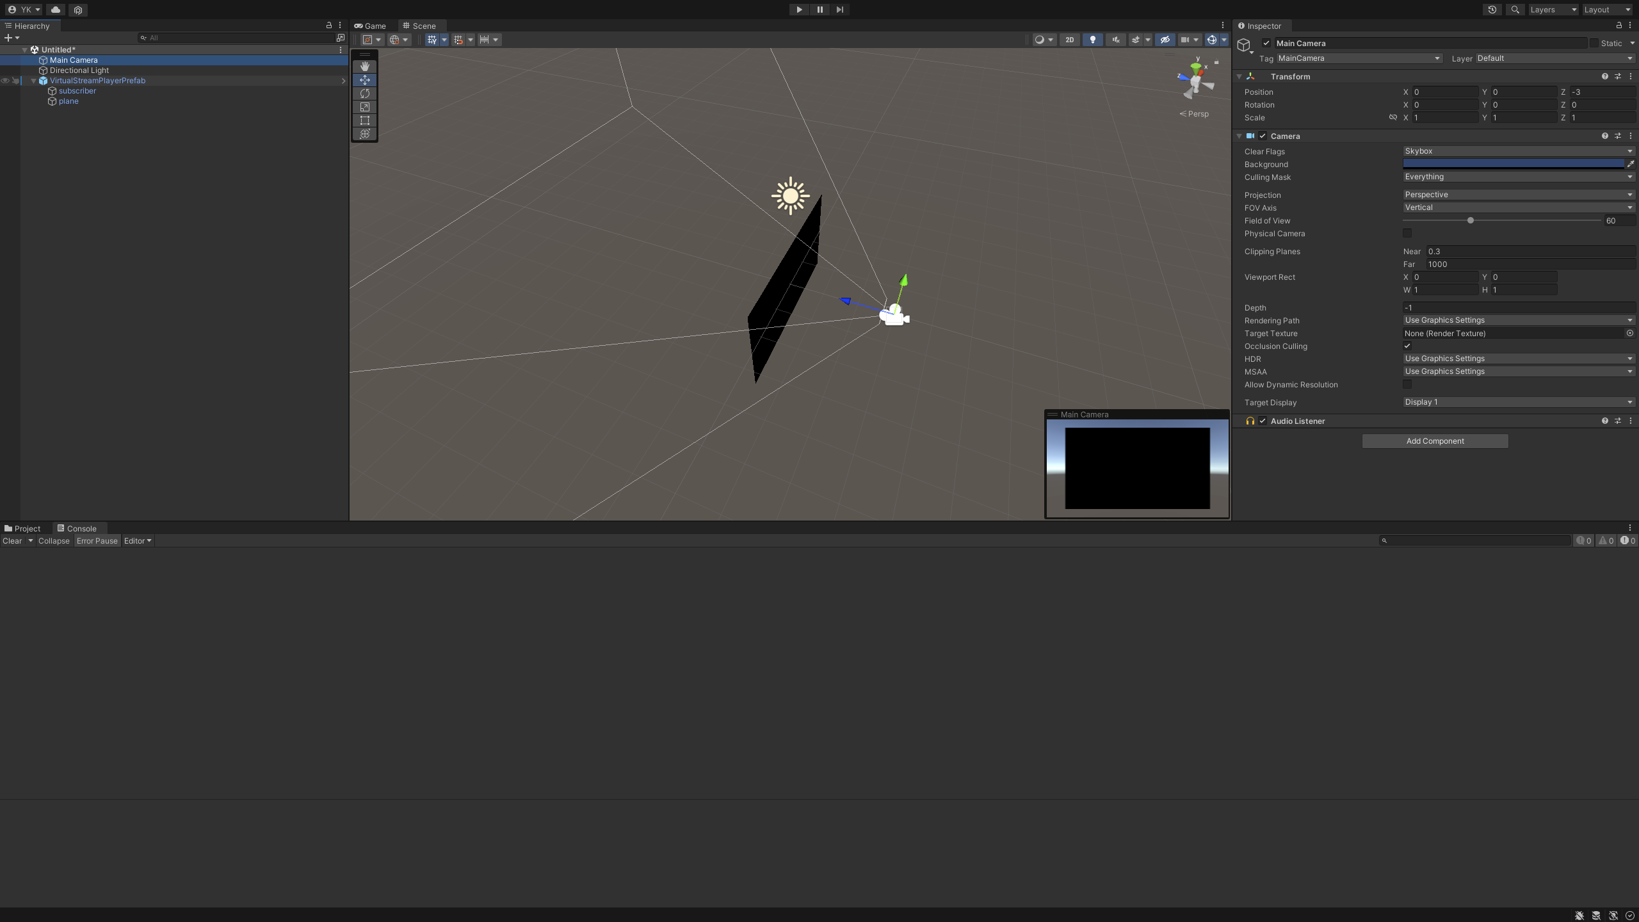Switch to the Project tab
Viewport: 1639px width, 922px height.
point(22,528)
